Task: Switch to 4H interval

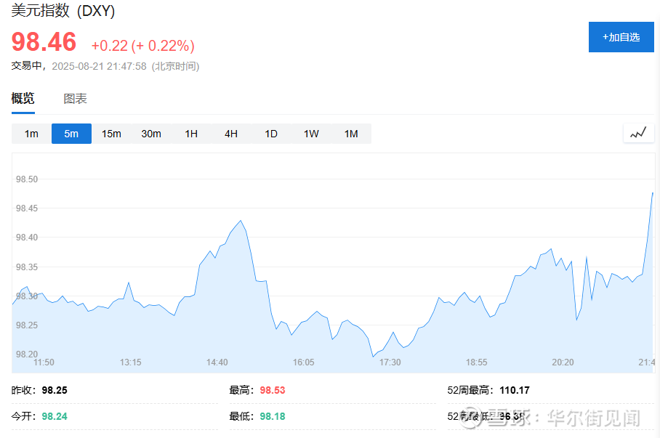Action: point(231,134)
